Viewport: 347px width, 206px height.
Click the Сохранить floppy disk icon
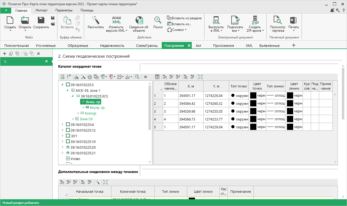point(41,20)
